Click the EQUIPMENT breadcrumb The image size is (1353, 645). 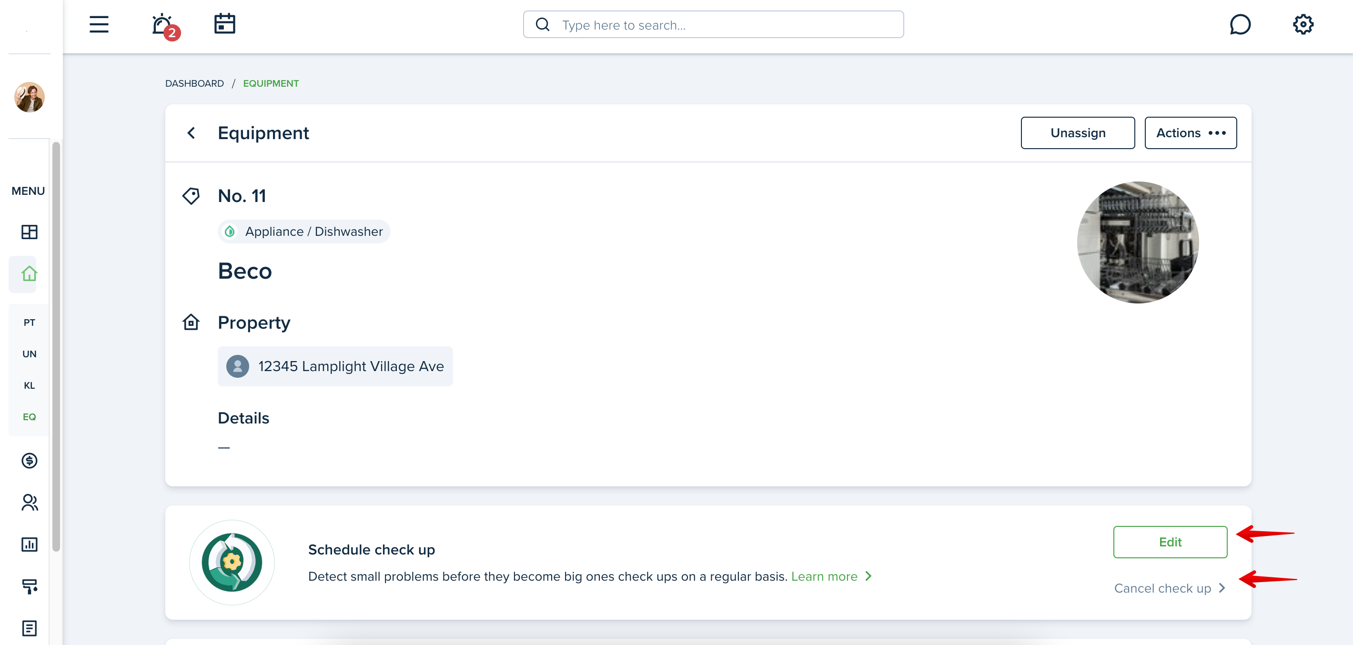click(271, 83)
